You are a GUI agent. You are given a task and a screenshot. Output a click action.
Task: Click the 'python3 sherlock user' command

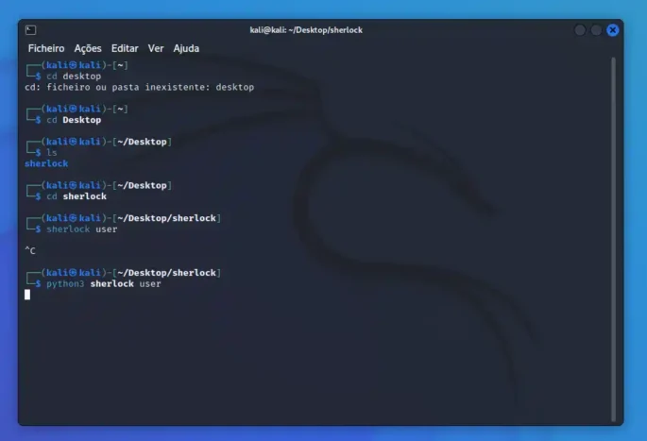(x=104, y=284)
